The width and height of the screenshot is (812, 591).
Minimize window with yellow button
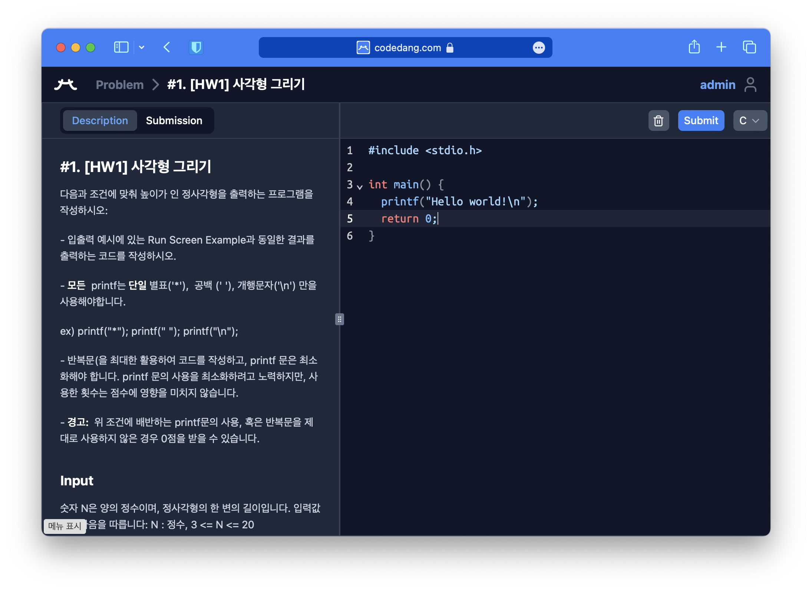pos(76,47)
